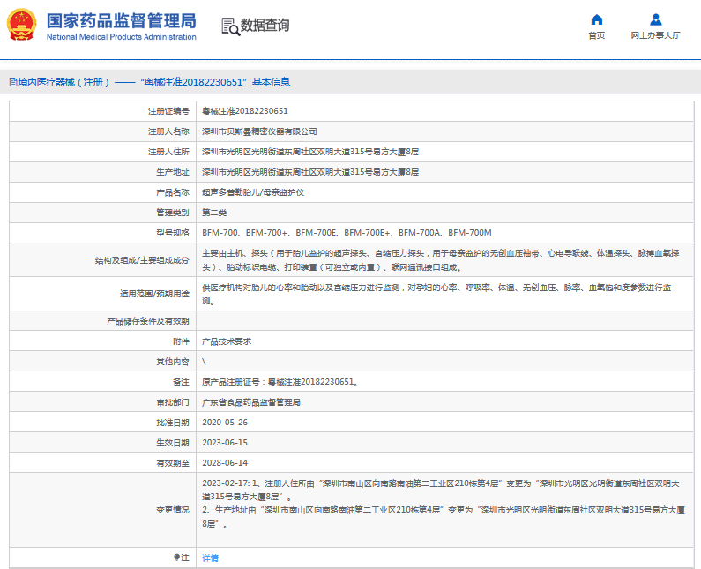Image resolution: width=701 pixels, height=569 pixels.
Task: Click the 备注 value 原产品注册证号
Action: click(280, 382)
